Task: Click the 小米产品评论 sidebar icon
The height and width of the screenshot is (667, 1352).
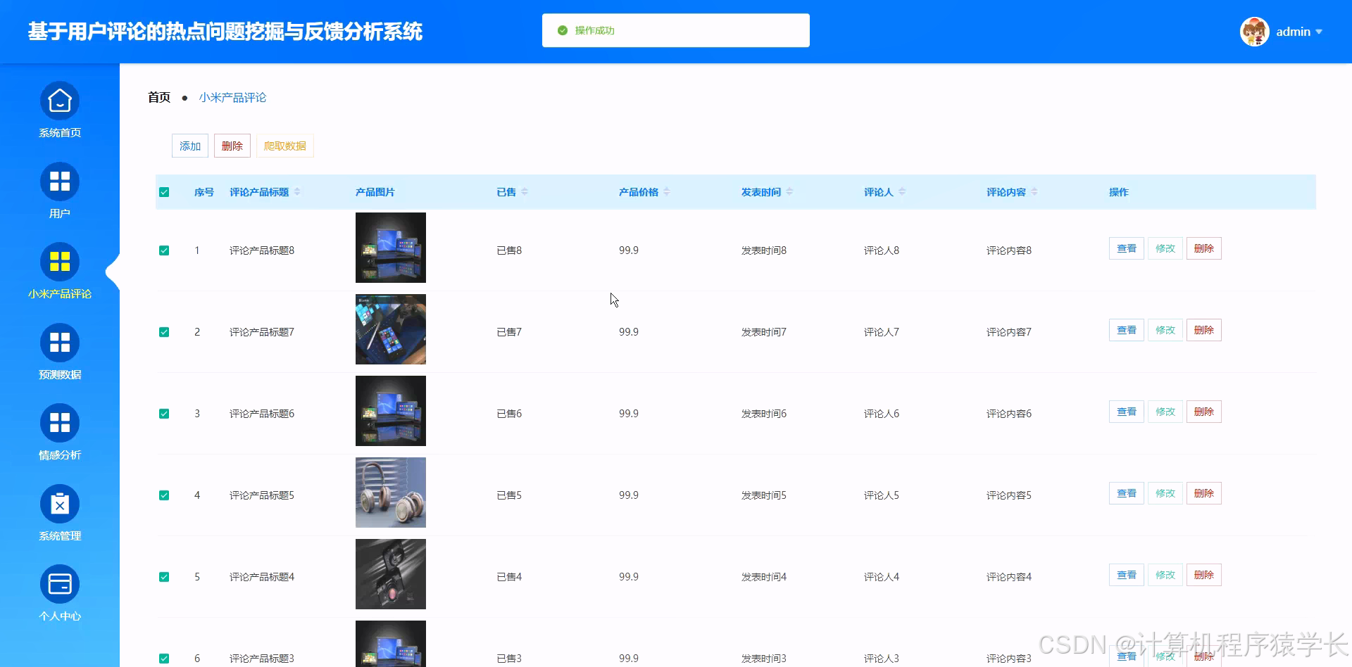Action: [x=59, y=261]
